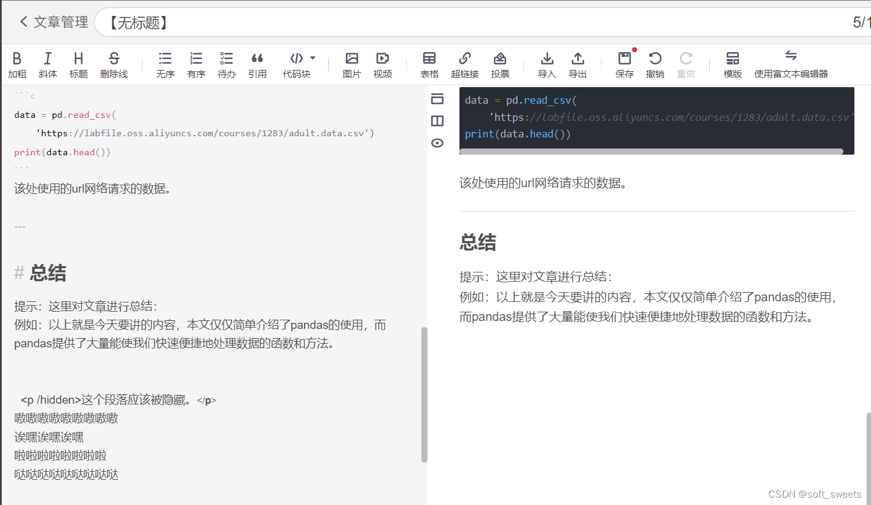Click the editor line 啦啦啦啦啦啦啦啦
This screenshot has width=871, height=505.
coord(61,456)
